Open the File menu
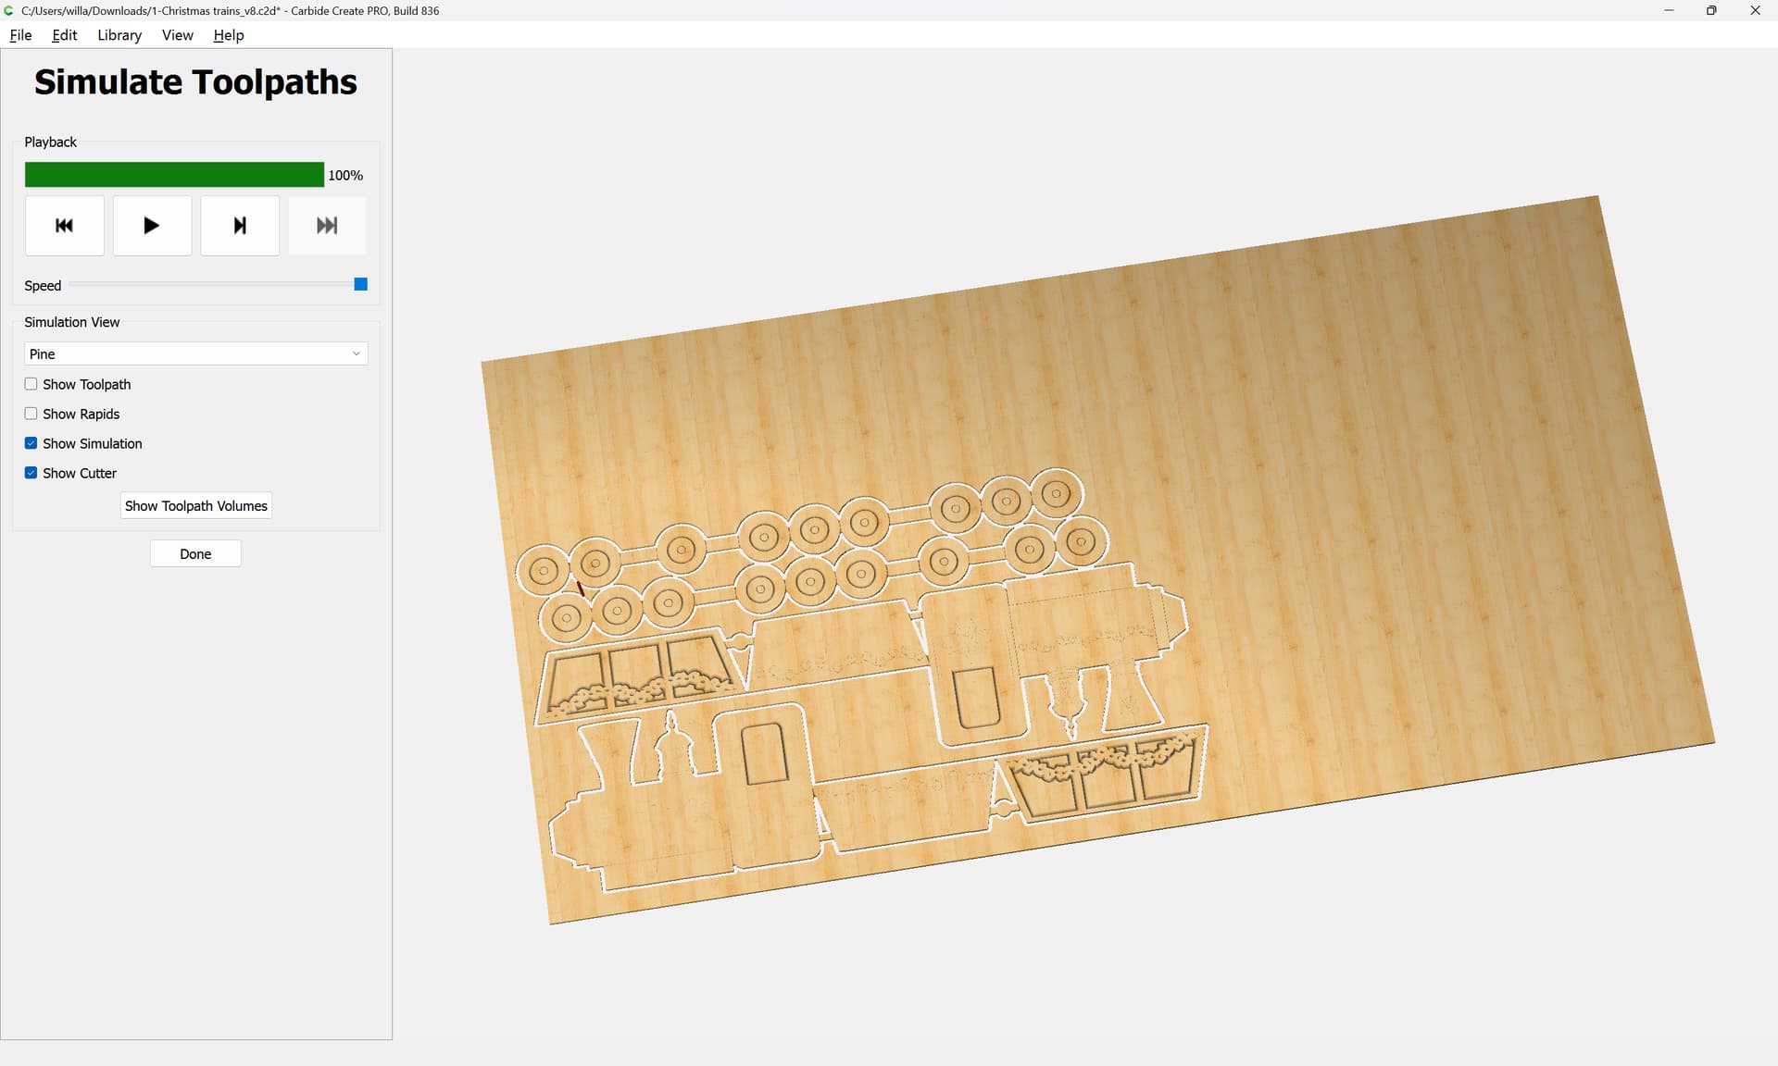The image size is (1778, 1066). pyautogui.click(x=20, y=35)
